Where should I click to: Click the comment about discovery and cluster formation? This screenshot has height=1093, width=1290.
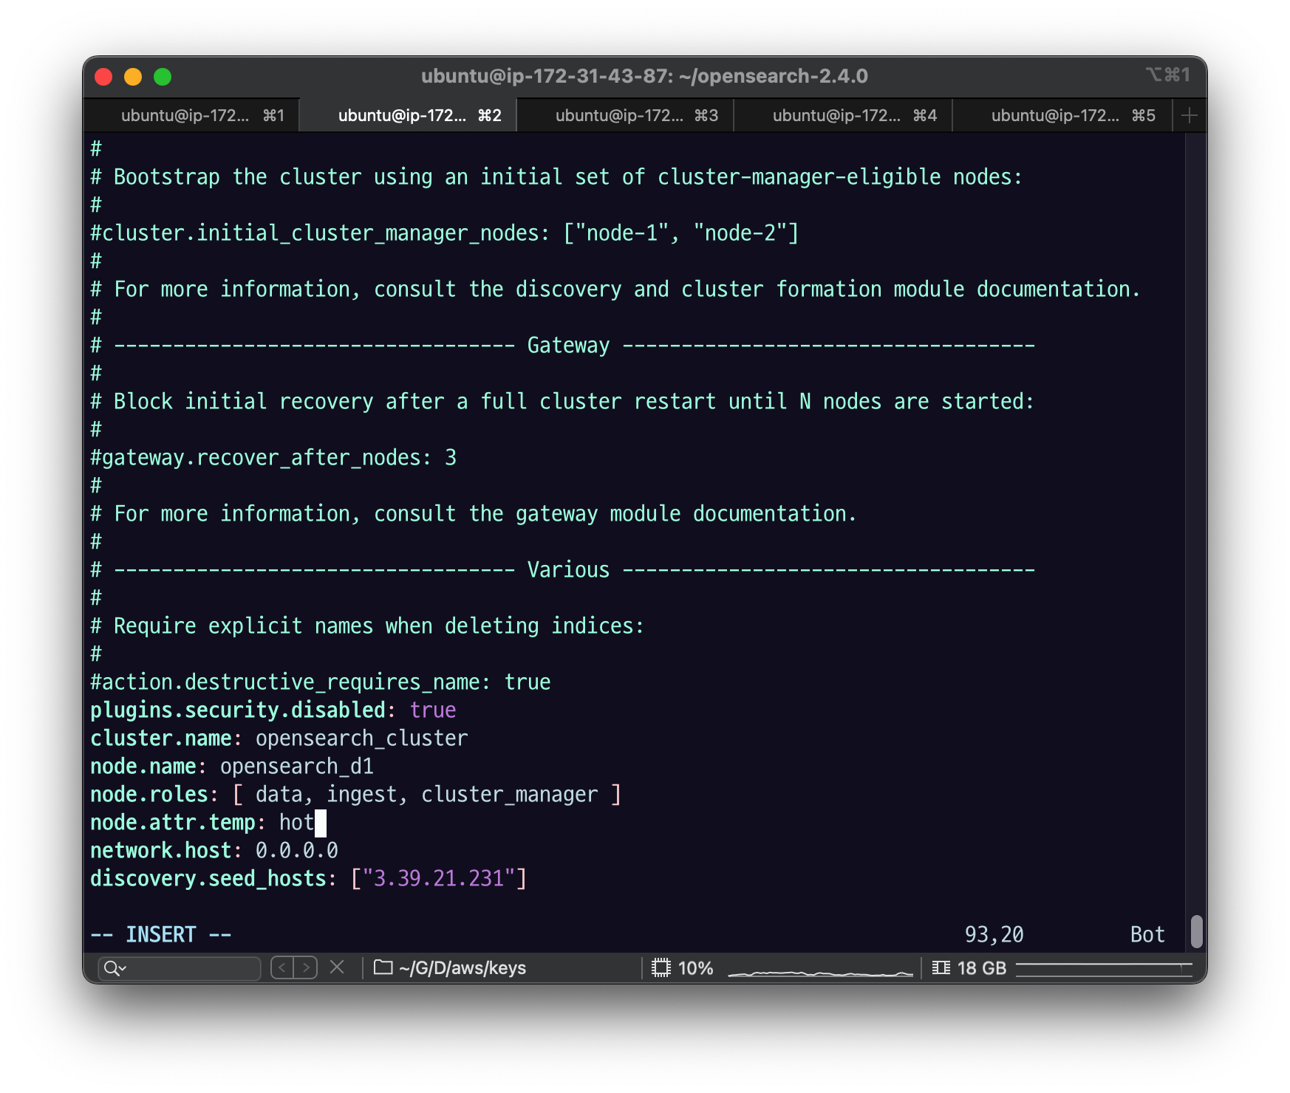(615, 289)
